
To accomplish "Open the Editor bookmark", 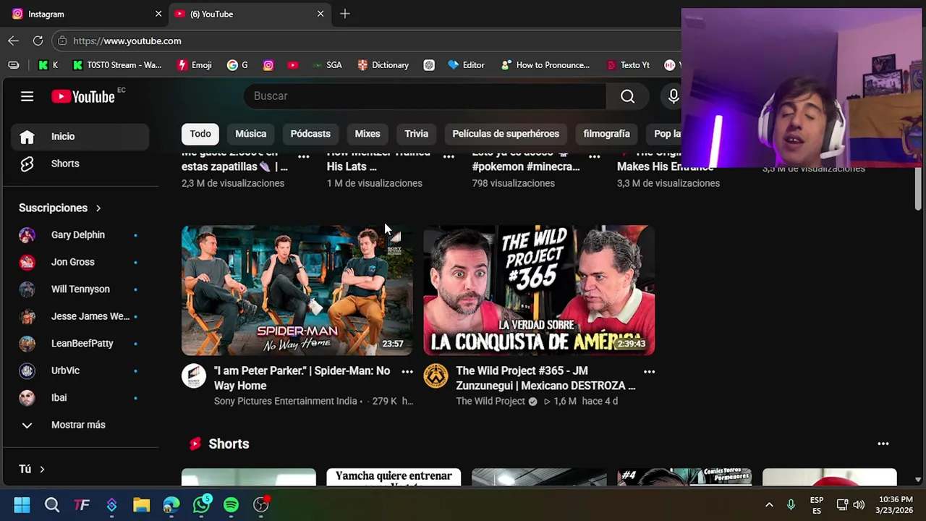I will (x=466, y=65).
